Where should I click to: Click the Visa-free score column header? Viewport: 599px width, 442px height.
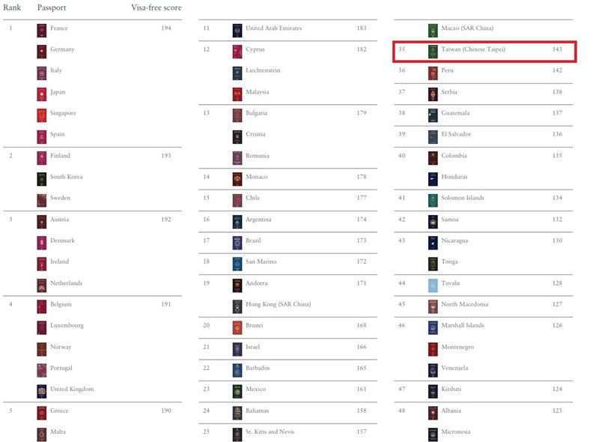(156, 7)
